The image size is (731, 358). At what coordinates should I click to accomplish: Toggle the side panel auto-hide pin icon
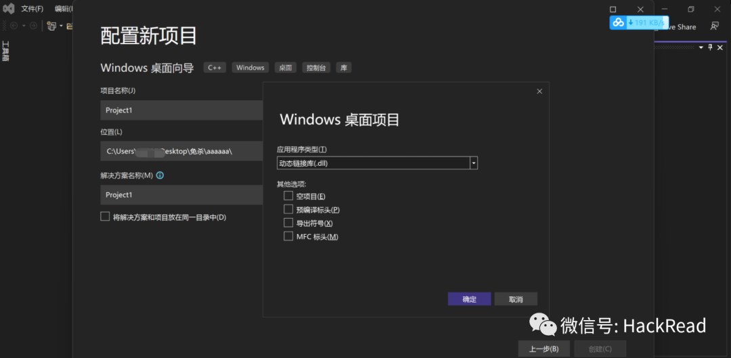pos(711,47)
